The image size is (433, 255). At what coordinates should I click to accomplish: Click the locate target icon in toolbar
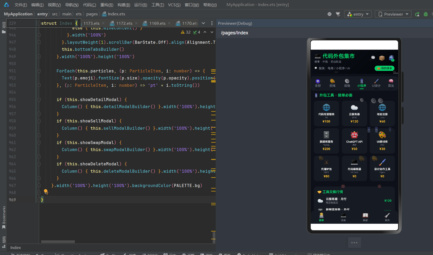(330, 14)
